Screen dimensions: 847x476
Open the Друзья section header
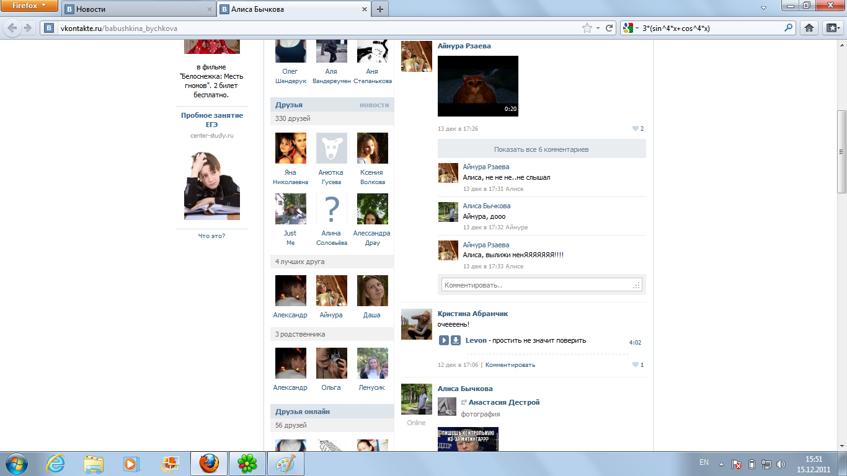click(289, 105)
